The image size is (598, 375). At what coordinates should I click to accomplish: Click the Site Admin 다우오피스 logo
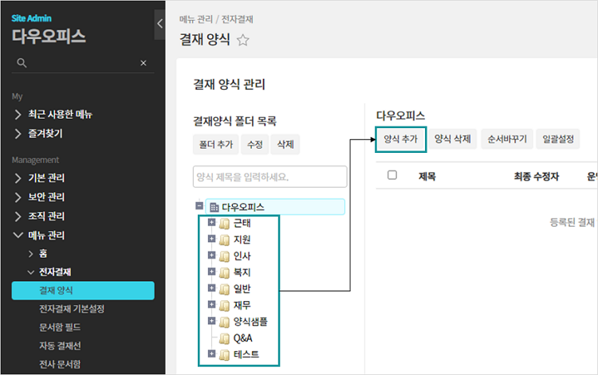(49, 29)
